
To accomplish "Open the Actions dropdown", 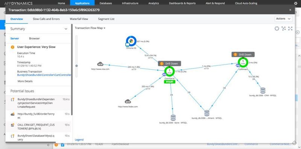I will tap(283, 19).
